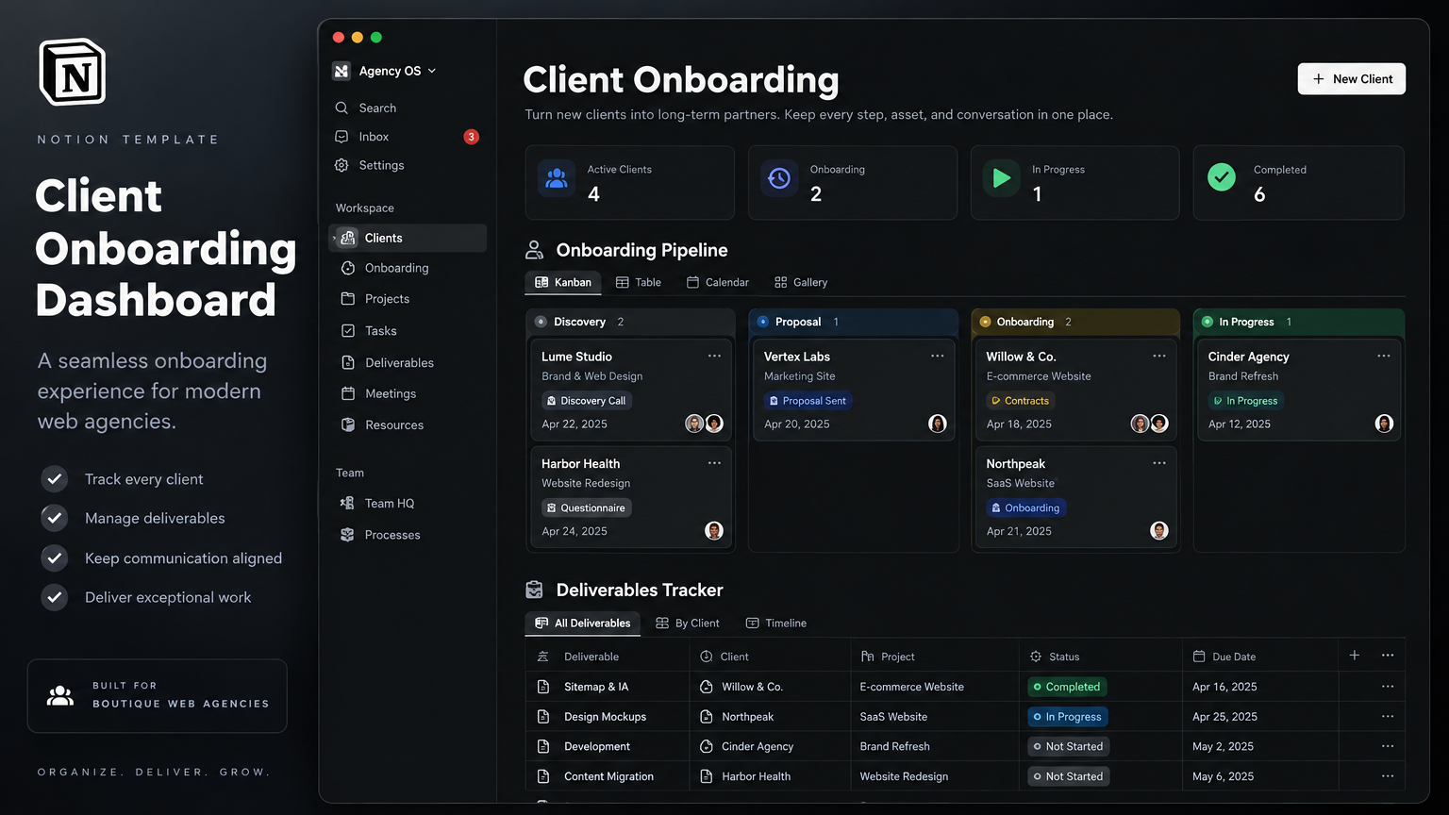Click the Active Clients people icon
Screen dimensions: 1449x815
click(557, 177)
